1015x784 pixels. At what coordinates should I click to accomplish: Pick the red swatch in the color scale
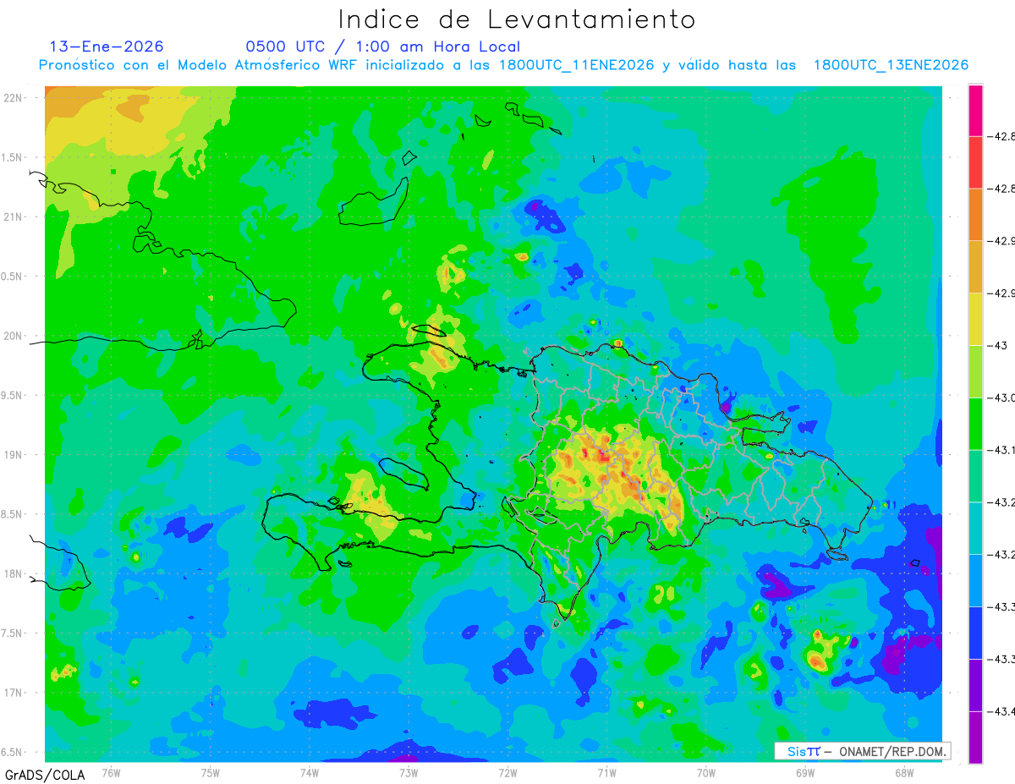pyautogui.click(x=975, y=162)
